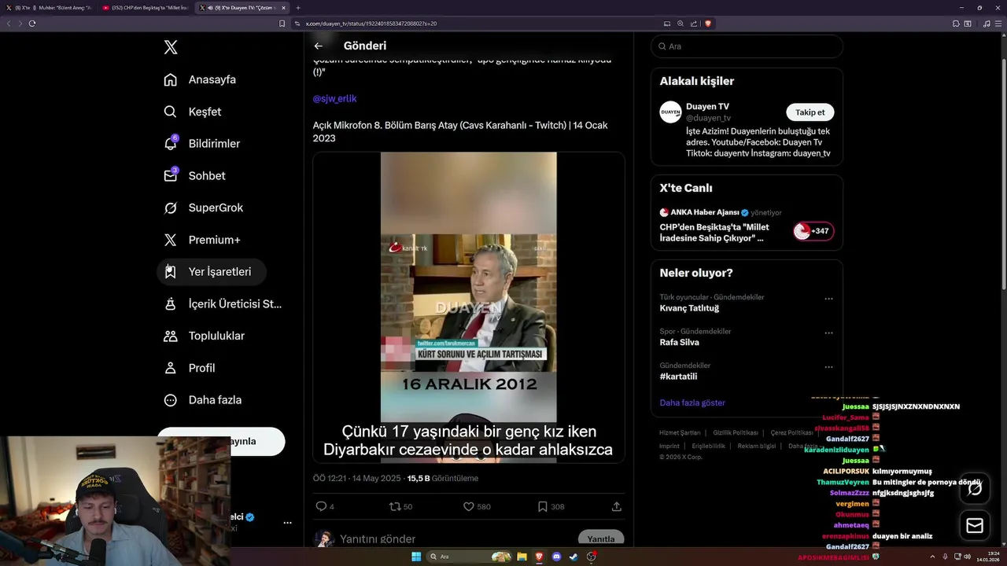
Task: Open the Sohbet envelope icon
Action: pyautogui.click(x=170, y=175)
